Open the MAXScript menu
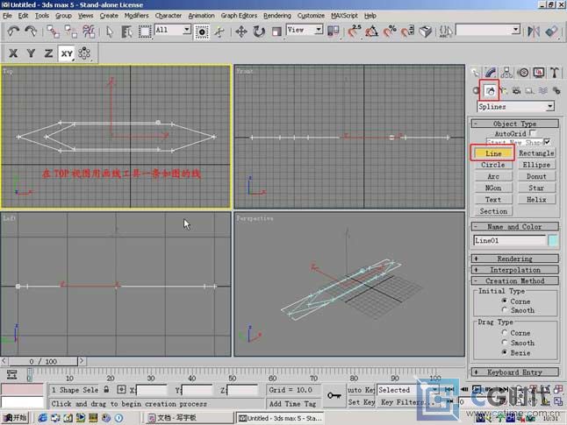The width and height of the screenshot is (567, 425). pos(344,16)
